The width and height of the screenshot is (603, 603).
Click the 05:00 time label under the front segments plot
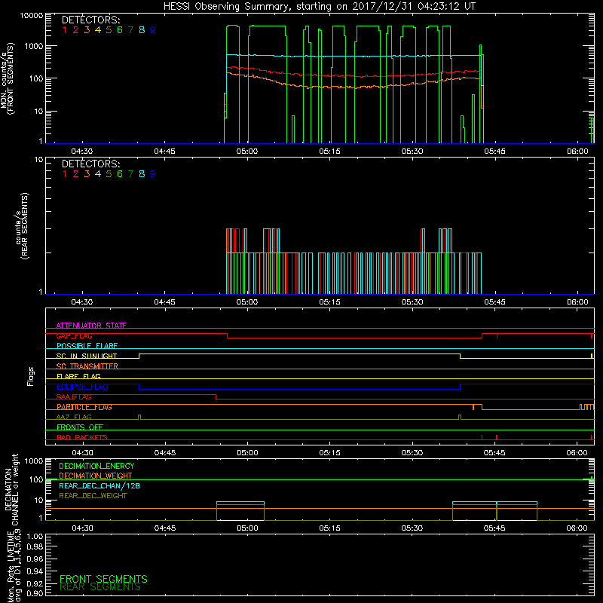coord(247,152)
